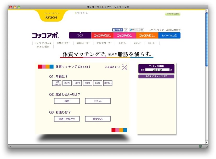Click the Facebook いいね! button
This screenshot has height=159, width=216.
pyautogui.click(x=117, y=30)
